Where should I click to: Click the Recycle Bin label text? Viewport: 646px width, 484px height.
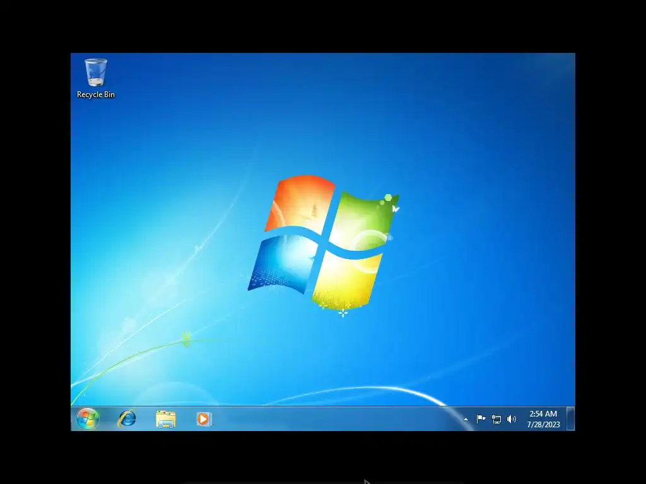(x=96, y=95)
